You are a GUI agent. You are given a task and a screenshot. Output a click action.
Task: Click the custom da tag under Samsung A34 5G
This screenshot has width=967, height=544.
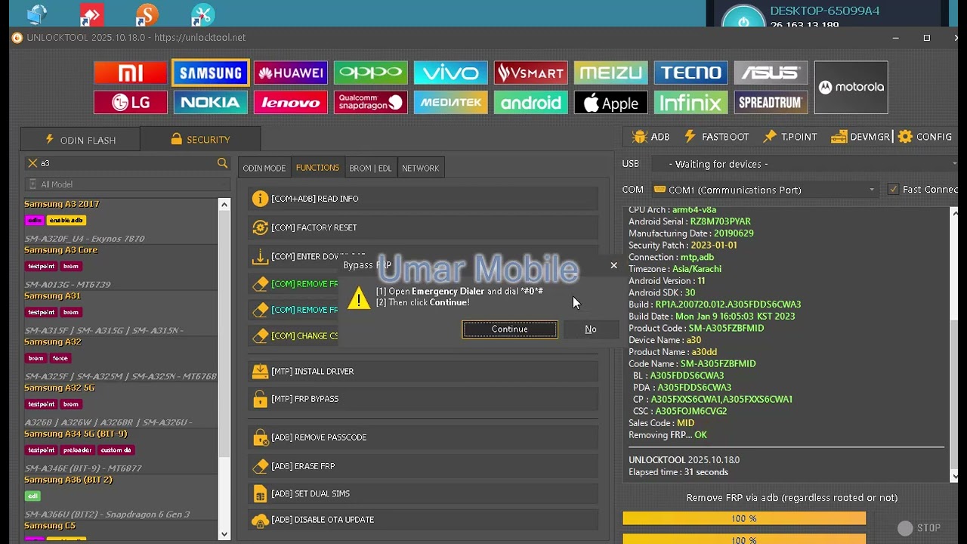point(116,450)
